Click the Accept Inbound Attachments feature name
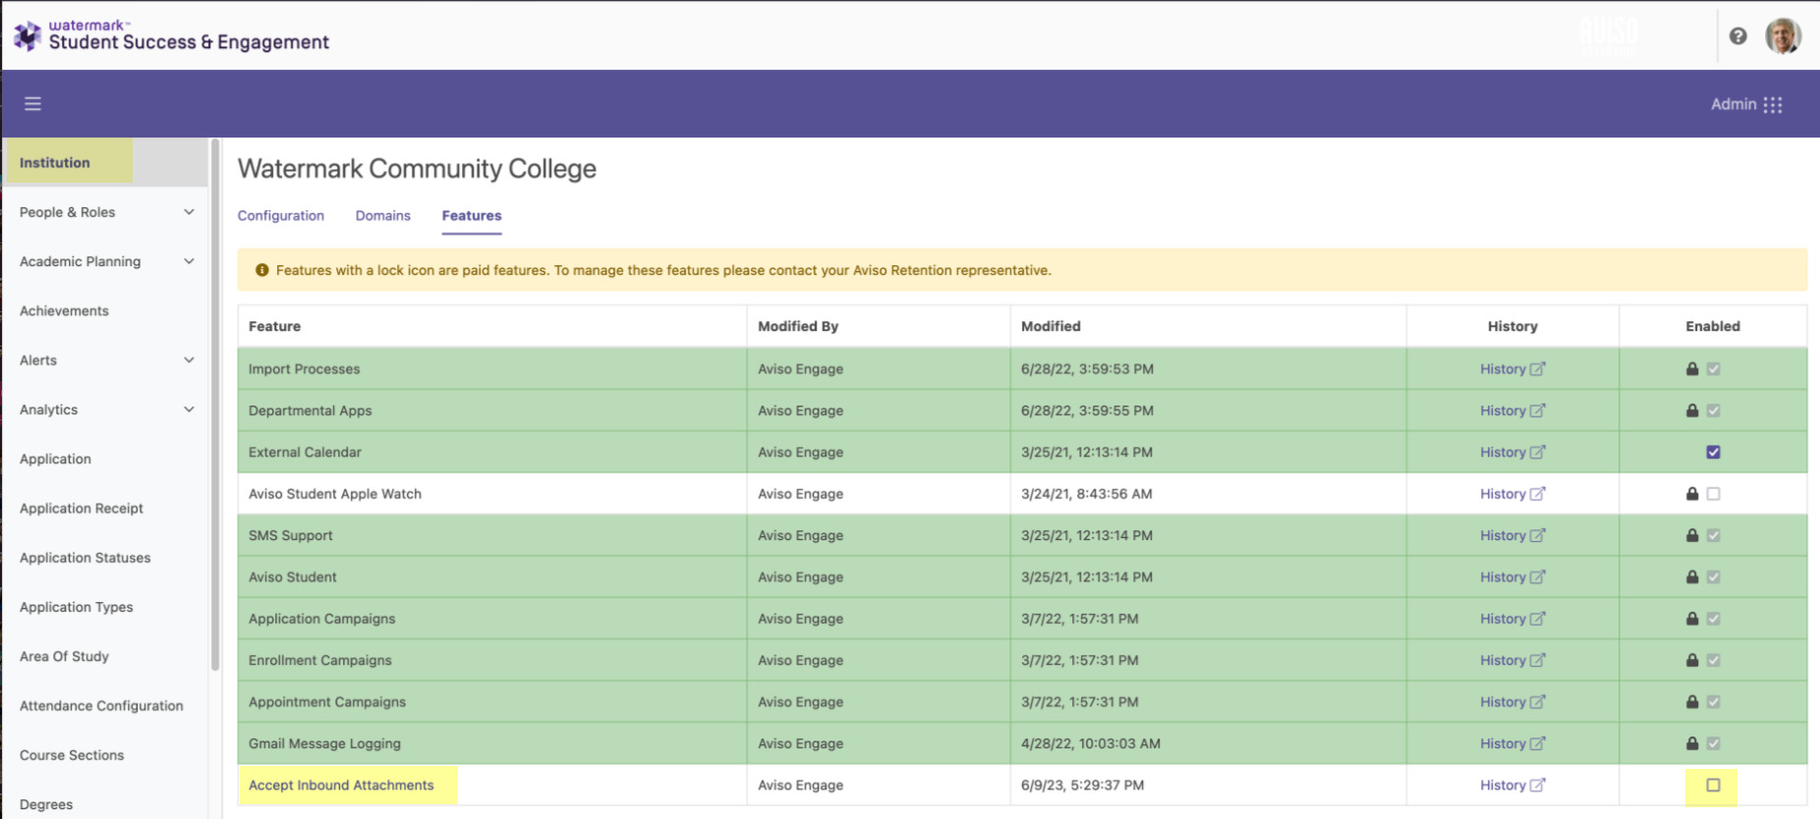1820x819 pixels. click(x=341, y=786)
